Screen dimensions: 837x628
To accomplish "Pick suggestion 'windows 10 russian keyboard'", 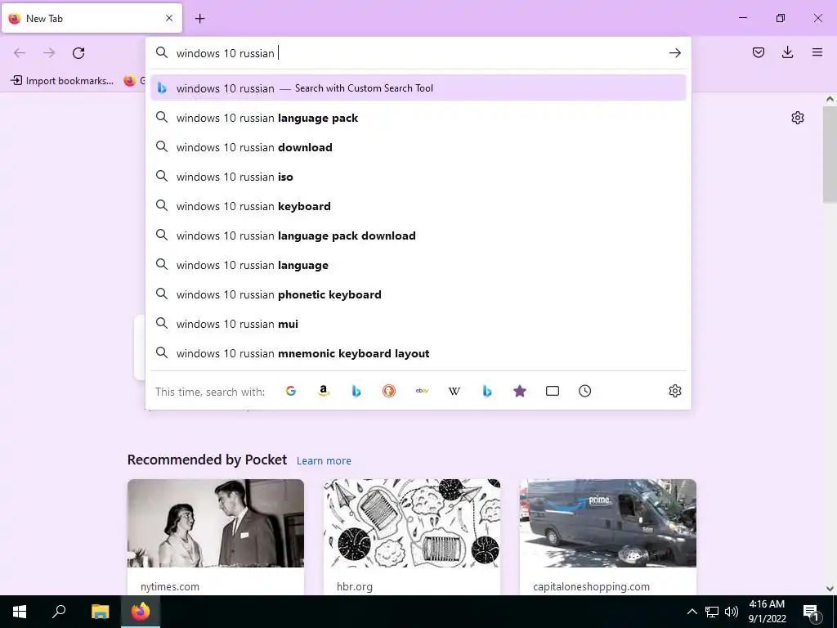I will (x=418, y=206).
